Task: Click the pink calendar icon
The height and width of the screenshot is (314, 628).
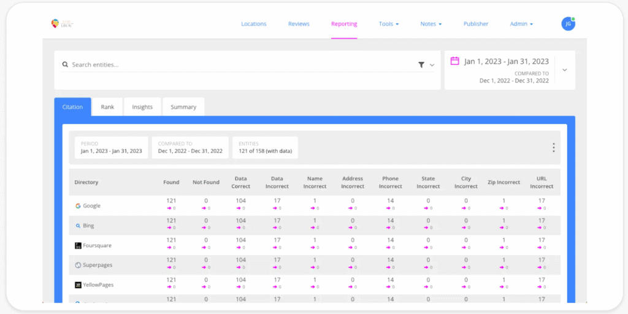Action: (x=455, y=61)
